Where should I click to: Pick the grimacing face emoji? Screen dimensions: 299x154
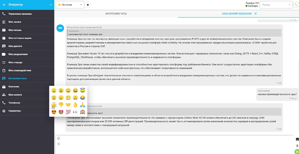click(68, 98)
